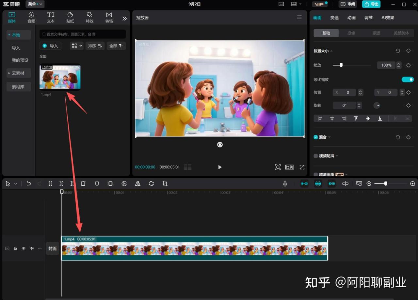Viewport: 418px width, 300px height.
Task: Switch to the Speed (变速) tab
Action: [334, 18]
